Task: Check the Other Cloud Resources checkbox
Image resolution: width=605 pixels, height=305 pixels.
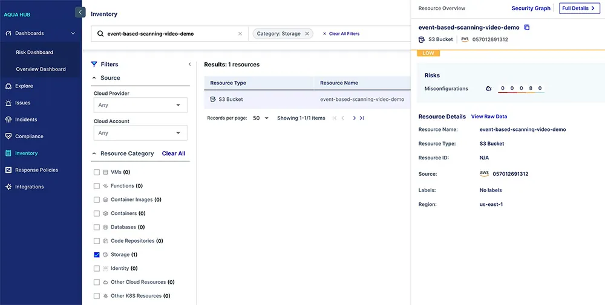Action: tap(97, 282)
